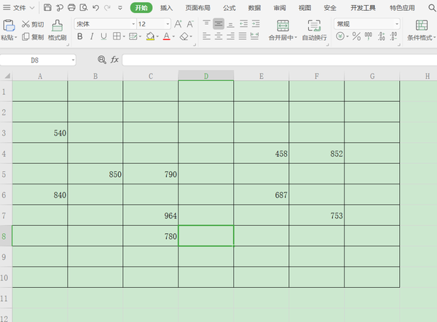Switch to the 数据 tab
This screenshot has width=437, height=322.
[254, 8]
